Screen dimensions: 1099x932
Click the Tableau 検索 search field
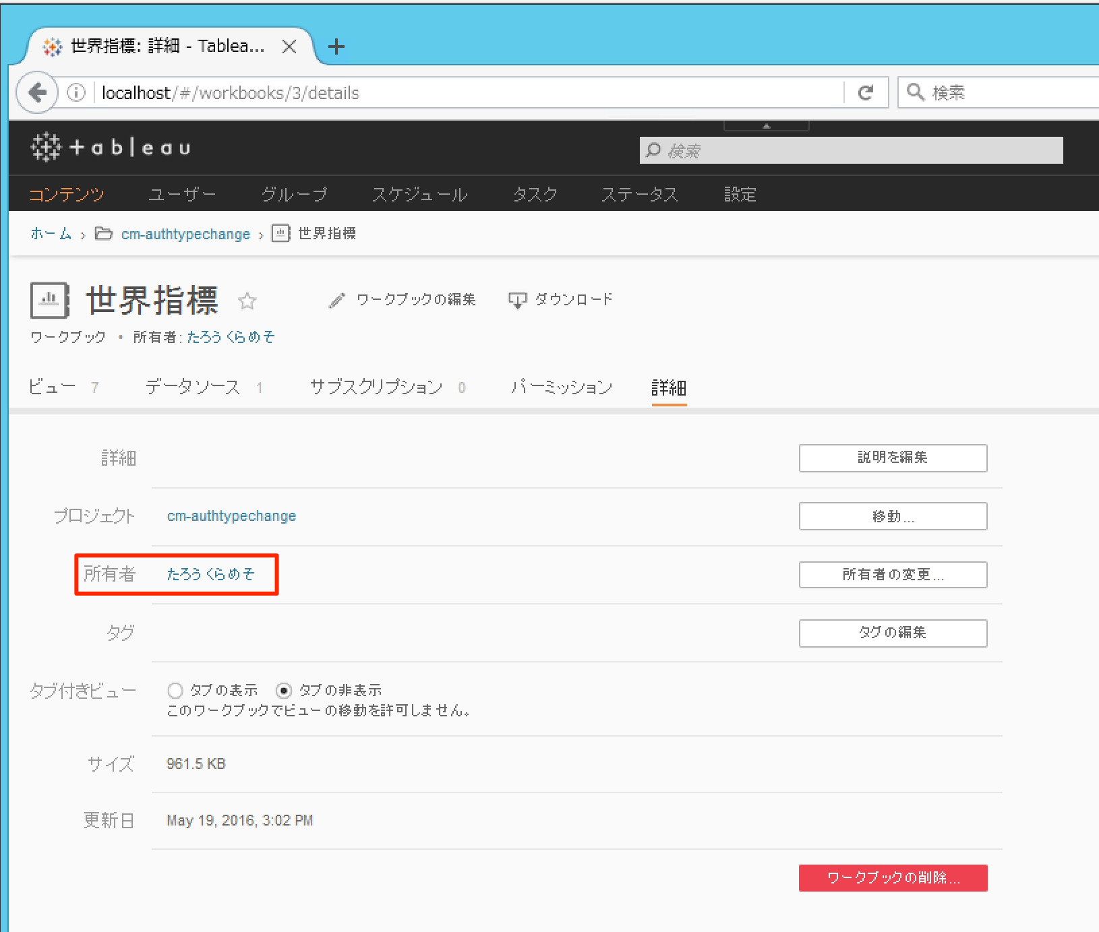851,150
